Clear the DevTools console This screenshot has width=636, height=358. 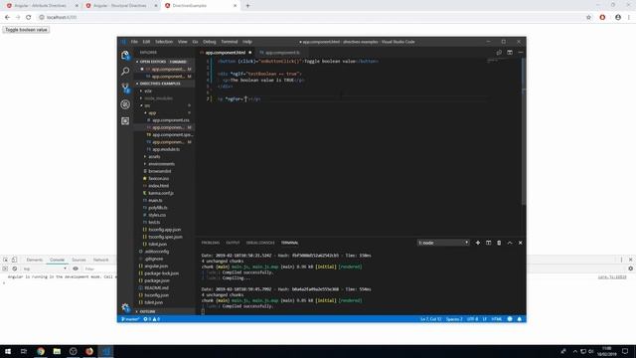click(x=15, y=268)
